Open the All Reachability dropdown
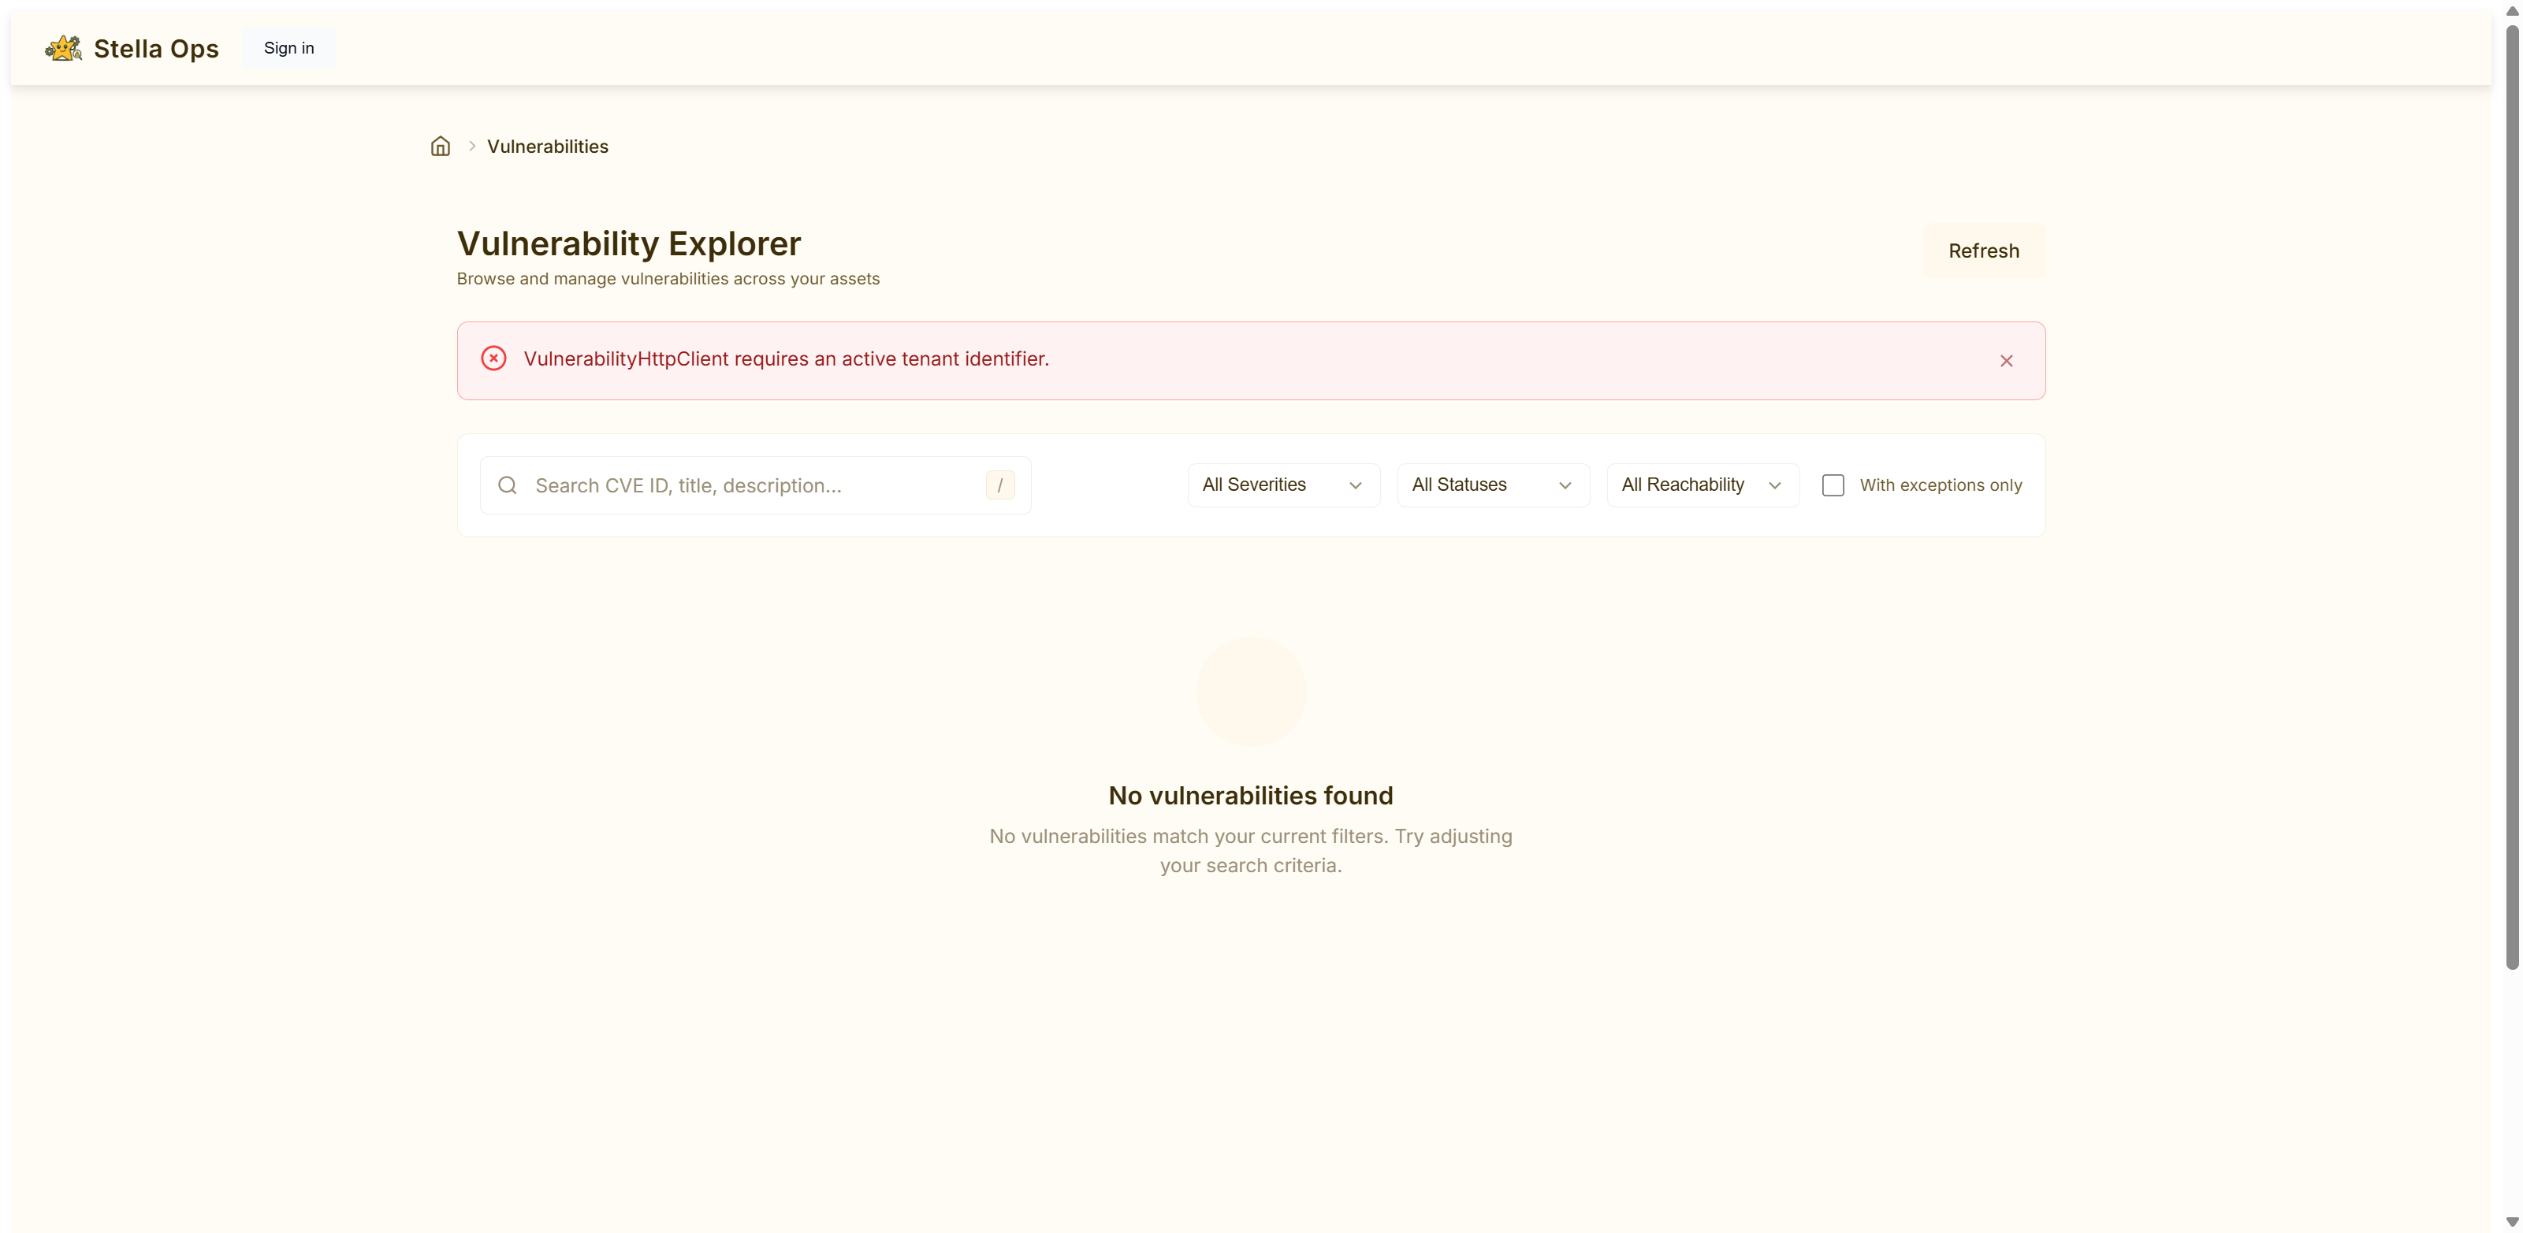 point(1702,486)
